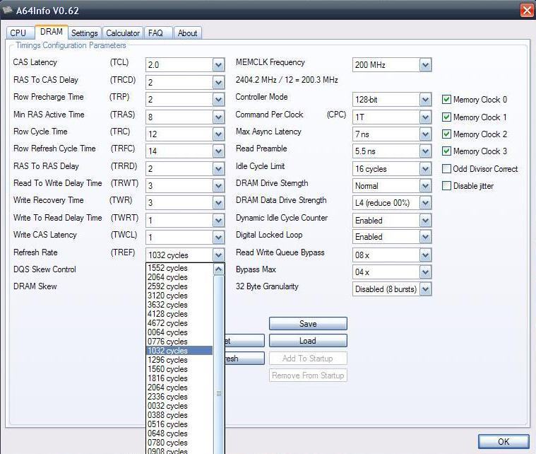The image size is (536, 454).
Task: Toggle the Memory Clock 2 checkbox
Action: (446, 134)
